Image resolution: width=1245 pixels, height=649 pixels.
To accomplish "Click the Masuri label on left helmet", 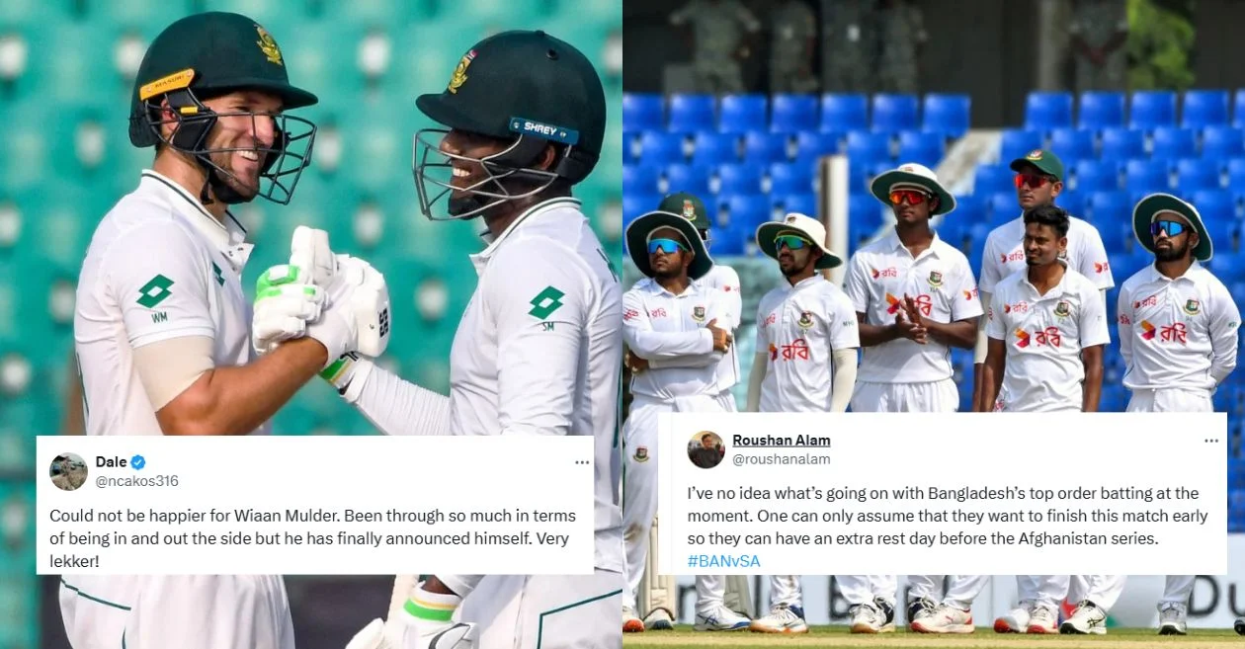I will [166, 84].
